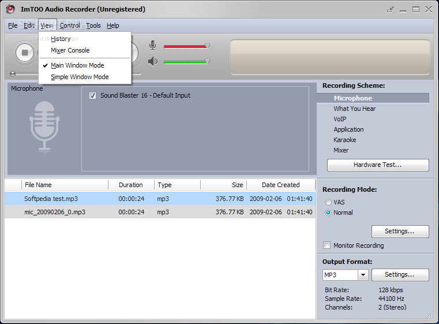Open the Help menu
The image size is (439, 324).
(x=113, y=25)
